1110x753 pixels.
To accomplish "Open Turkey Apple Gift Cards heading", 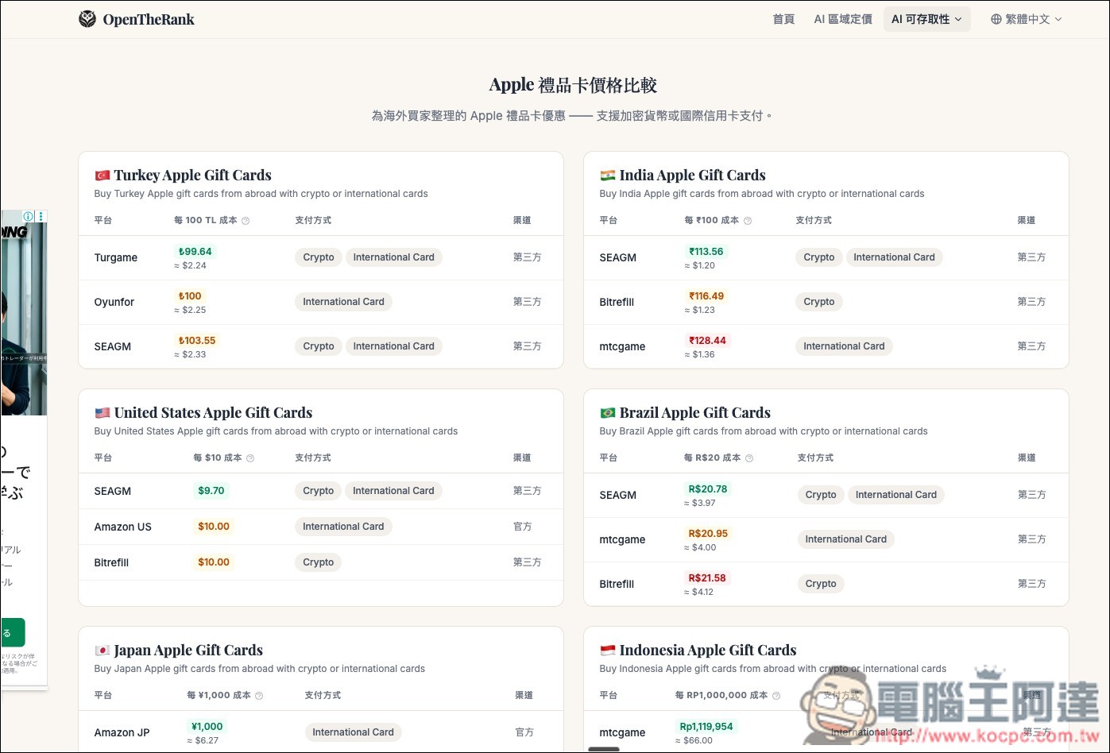I will 192,176.
